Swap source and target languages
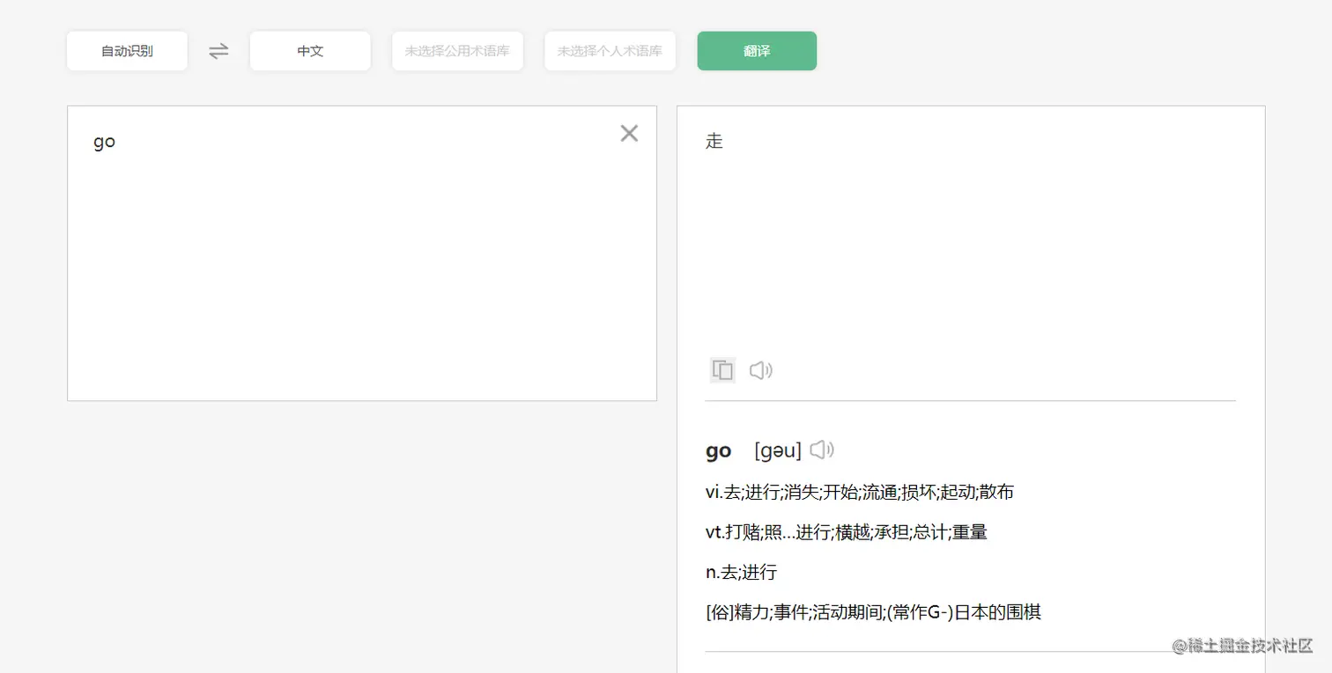The height and width of the screenshot is (673, 1332). click(x=218, y=51)
